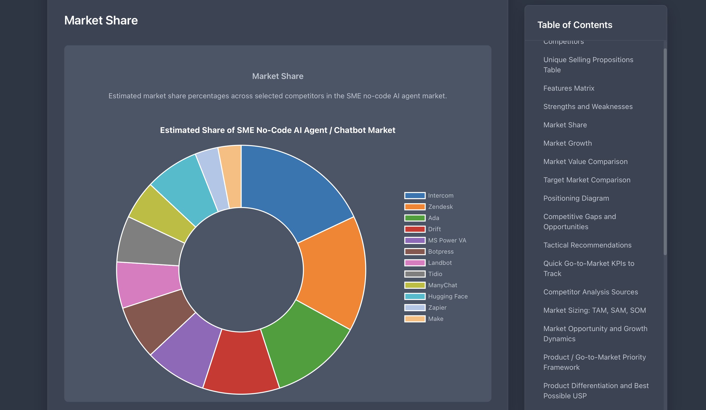Image resolution: width=706 pixels, height=410 pixels.
Task: Jump to Strengths and Weaknesses
Action: [x=588, y=107]
